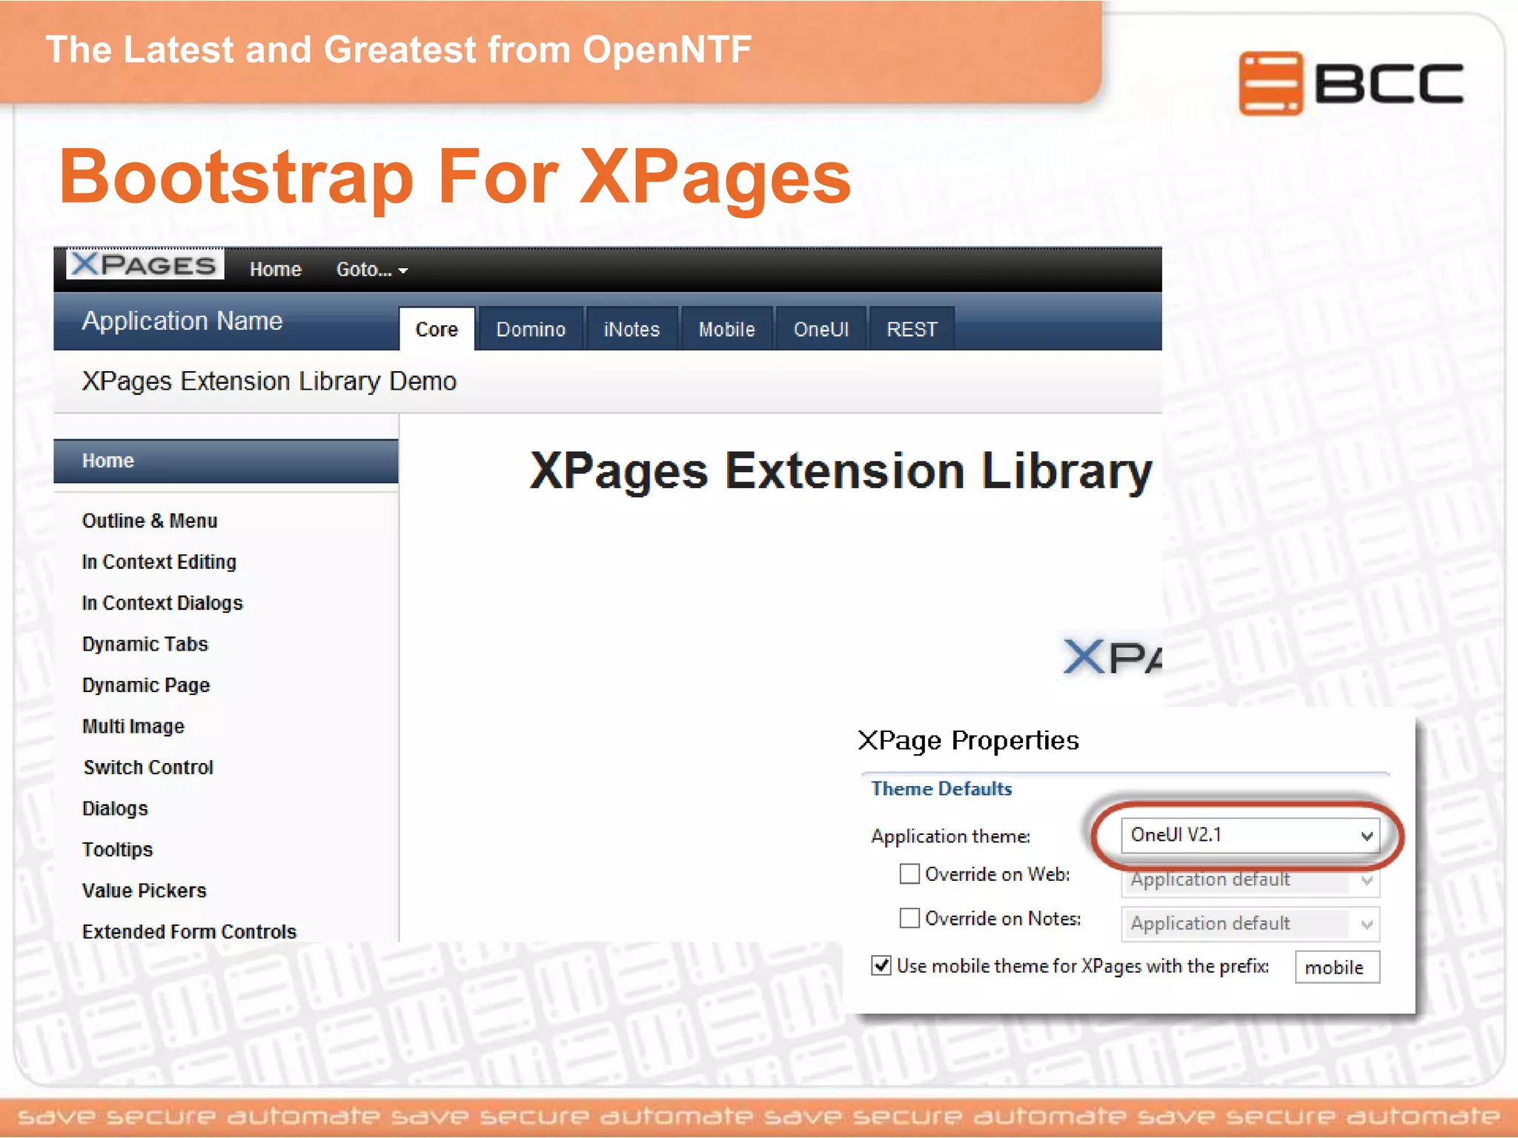
Task: Select Value Pickers in the sidebar
Action: tap(145, 891)
